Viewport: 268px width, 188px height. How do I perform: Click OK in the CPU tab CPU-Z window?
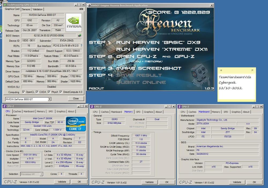coord(79,182)
